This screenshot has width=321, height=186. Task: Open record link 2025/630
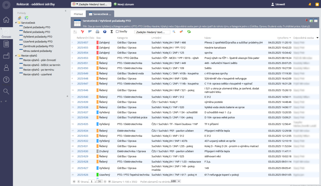tap(83, 151)
